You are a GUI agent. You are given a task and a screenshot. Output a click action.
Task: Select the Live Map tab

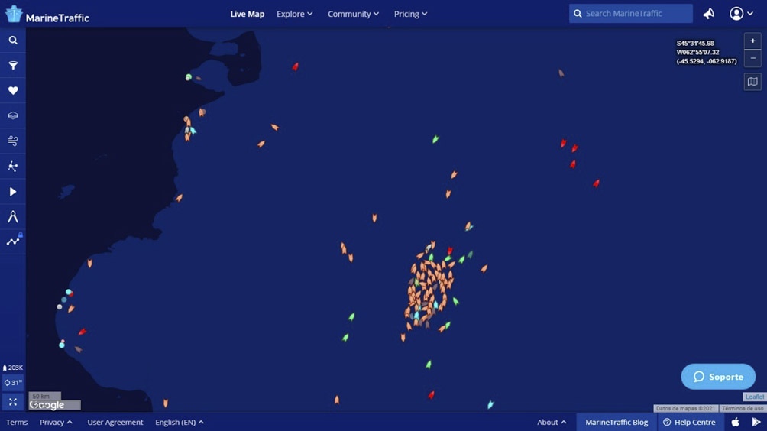247,14
